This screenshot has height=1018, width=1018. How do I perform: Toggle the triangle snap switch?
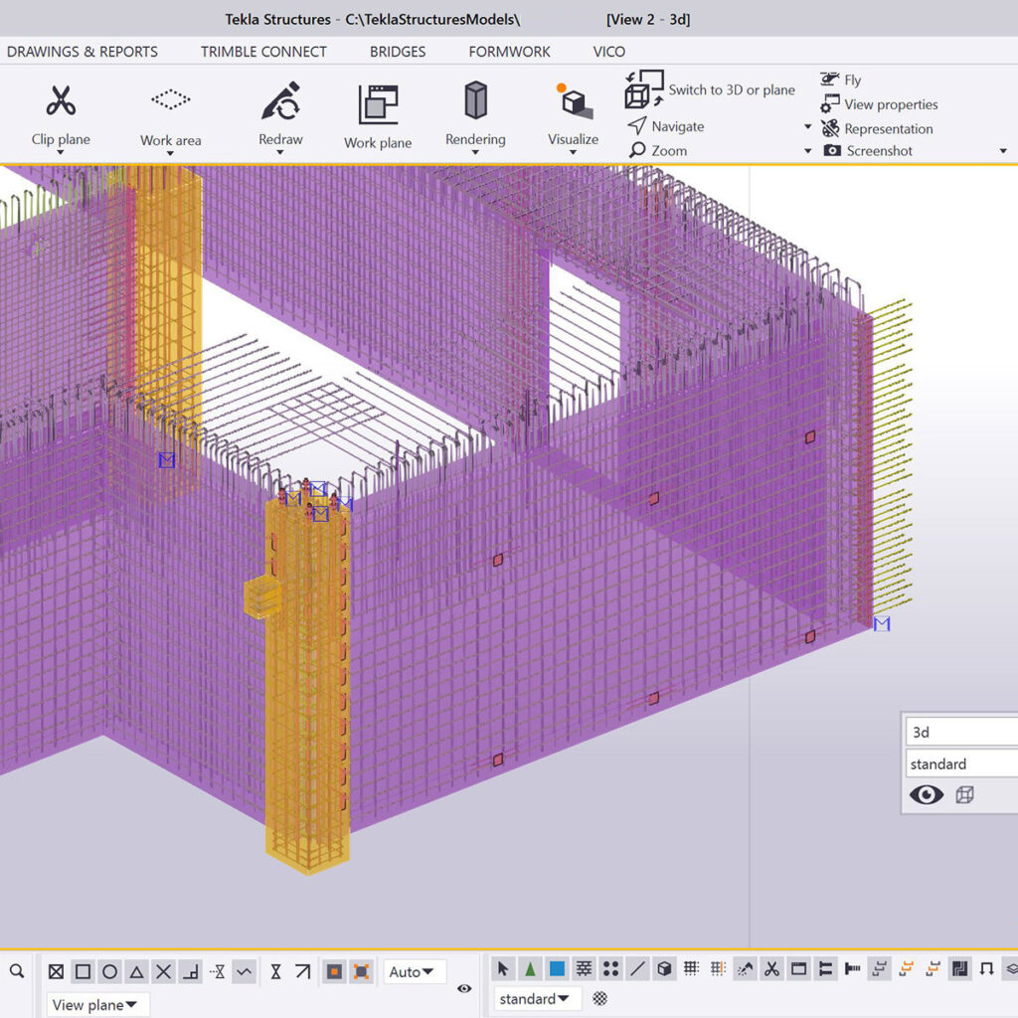pyautogui.click(x=137, y=971)
